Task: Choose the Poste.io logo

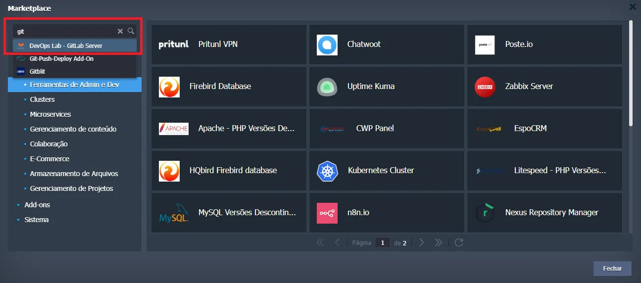Action: 485,45
